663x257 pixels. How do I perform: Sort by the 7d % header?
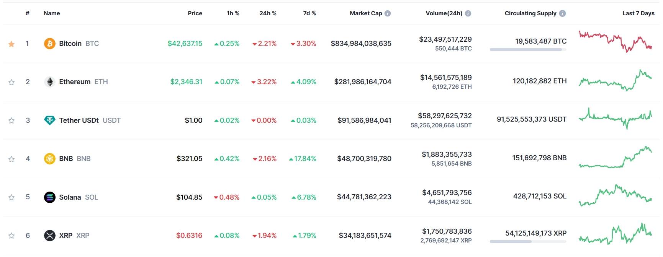coord(309,13)
